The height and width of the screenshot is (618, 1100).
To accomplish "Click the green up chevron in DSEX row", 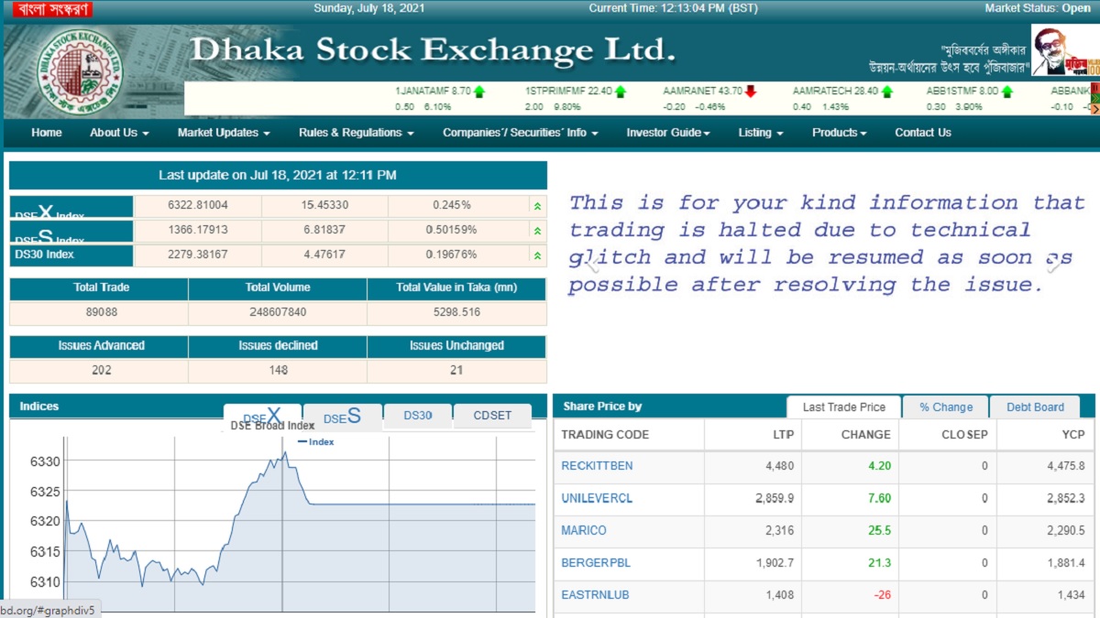I will (537, 206).
